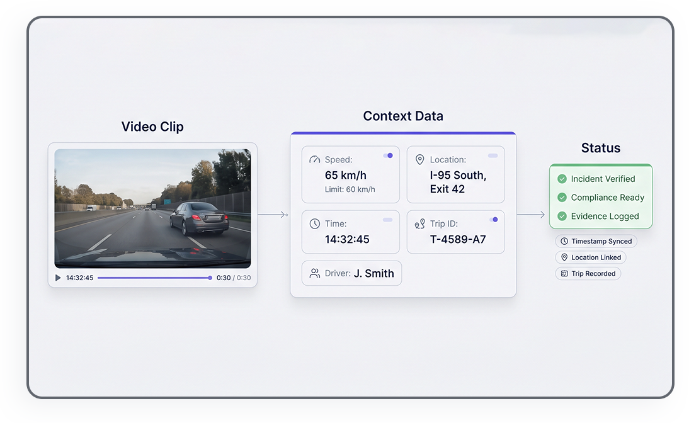Click the 14:32:45 timestamp under the video
The image size is (689, 423).
pyautogui.click(x=79, y=278)
